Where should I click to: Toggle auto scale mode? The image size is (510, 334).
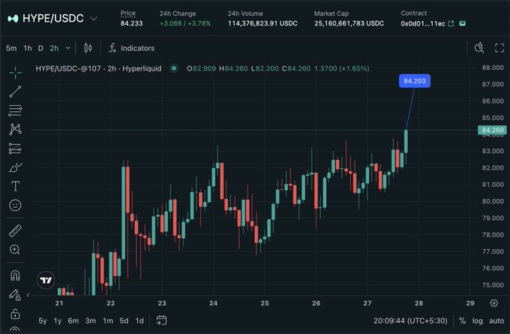pyautogui.click(x=496, y=320)
